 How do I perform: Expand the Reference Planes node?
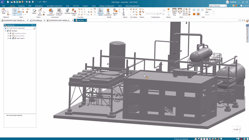pyautogui.click(x=8, y=36)
